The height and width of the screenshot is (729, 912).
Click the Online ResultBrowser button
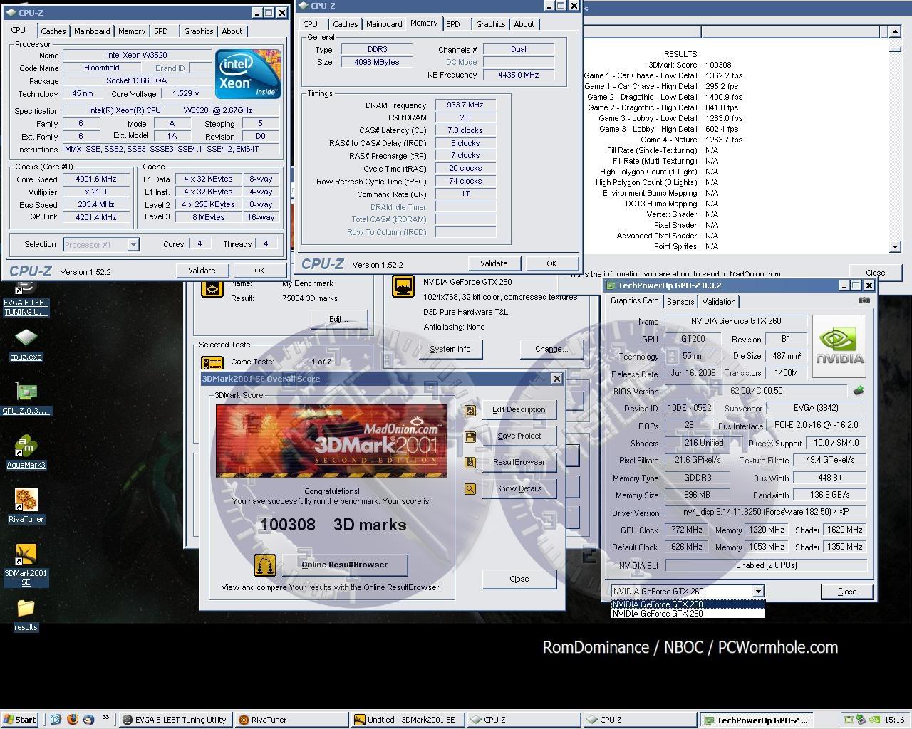[x=344, y=565]
